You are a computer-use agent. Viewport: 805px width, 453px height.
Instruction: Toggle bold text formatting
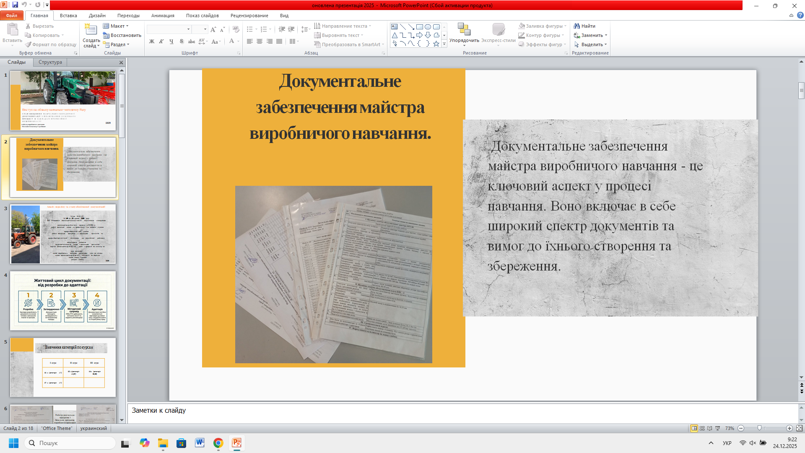tap(151, 41)
